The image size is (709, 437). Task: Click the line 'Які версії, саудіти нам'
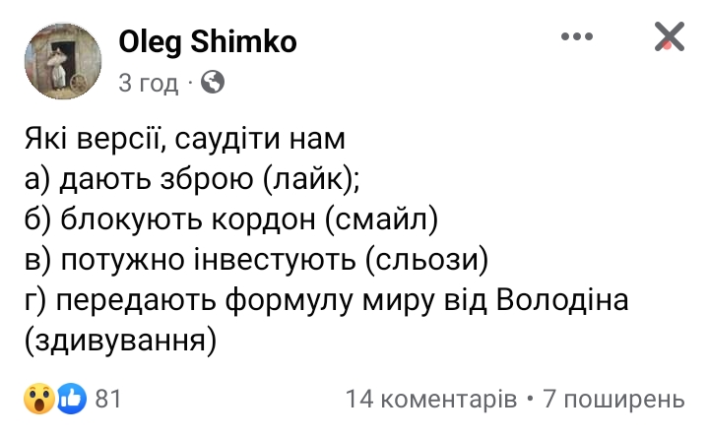(184, 139)
